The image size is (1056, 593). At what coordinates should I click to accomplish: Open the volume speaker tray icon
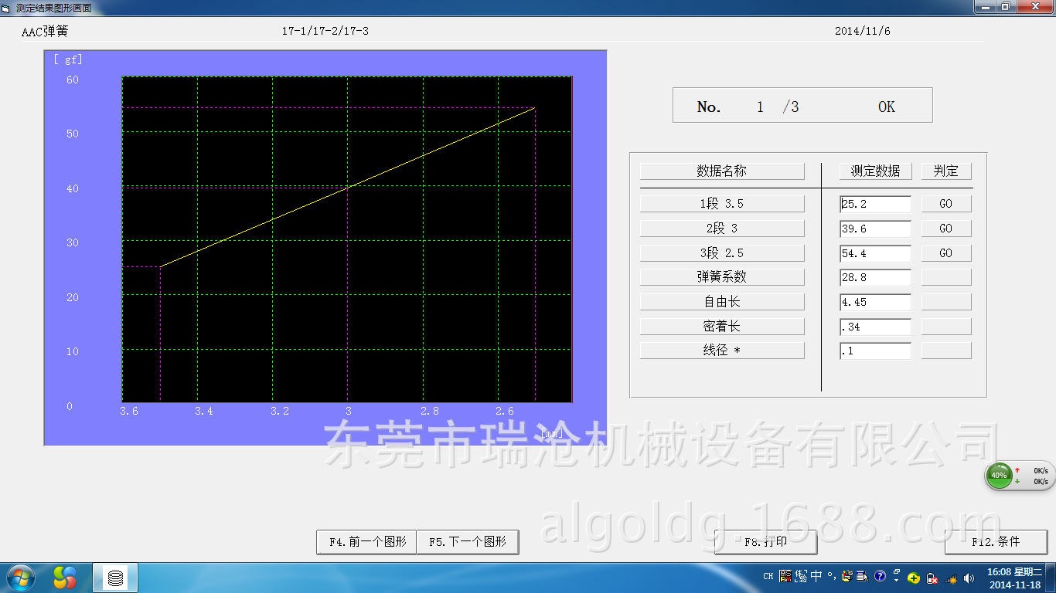(969, 578)
